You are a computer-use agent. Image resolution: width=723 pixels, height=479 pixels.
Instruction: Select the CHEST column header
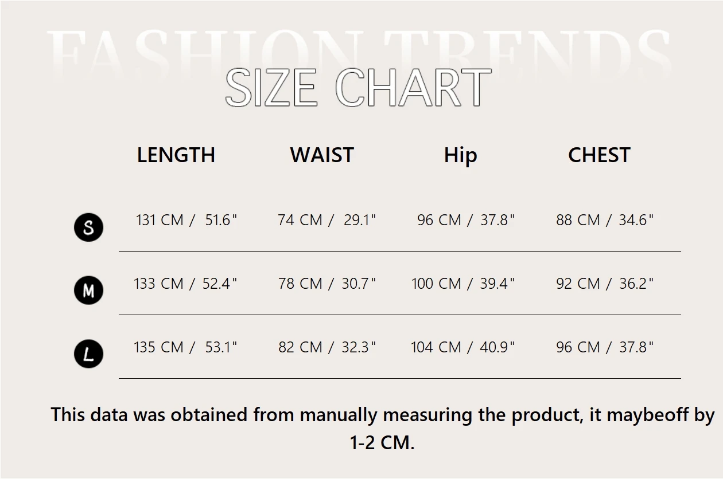tap(599, 155)
